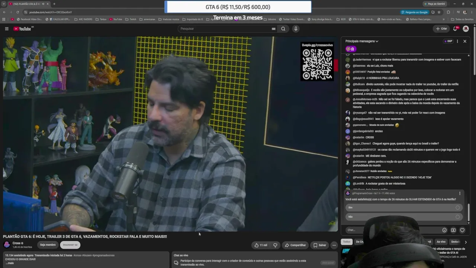Open Chrome extensions puzzle icon

click(x=448, y=12)
